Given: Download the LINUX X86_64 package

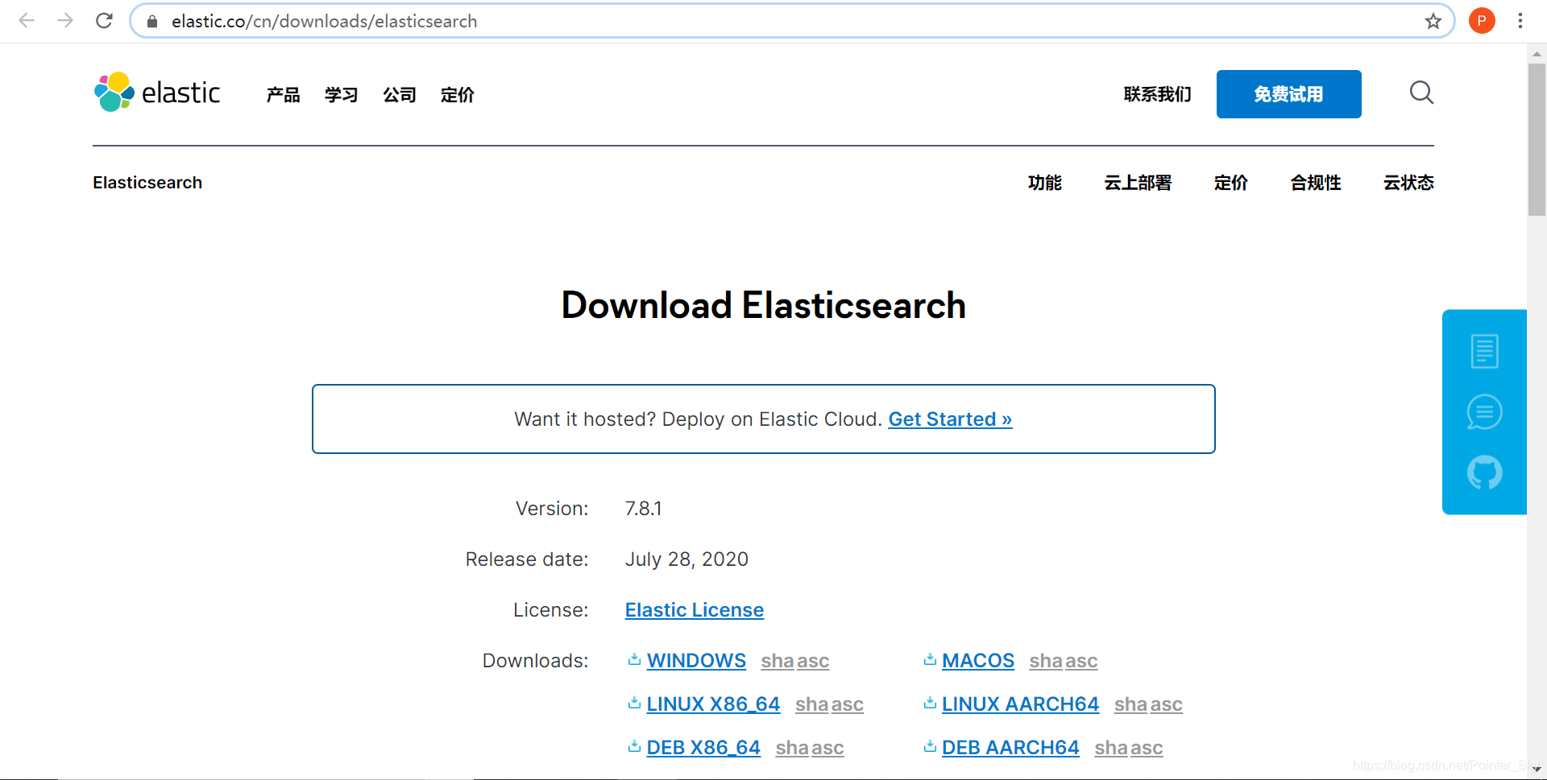Looking at the screenshot, I should [713, 704].
